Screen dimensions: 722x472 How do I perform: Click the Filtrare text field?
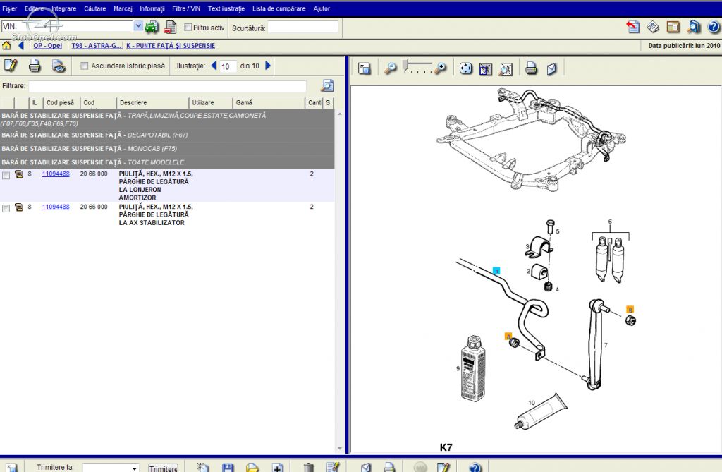[x=168, y=86]
